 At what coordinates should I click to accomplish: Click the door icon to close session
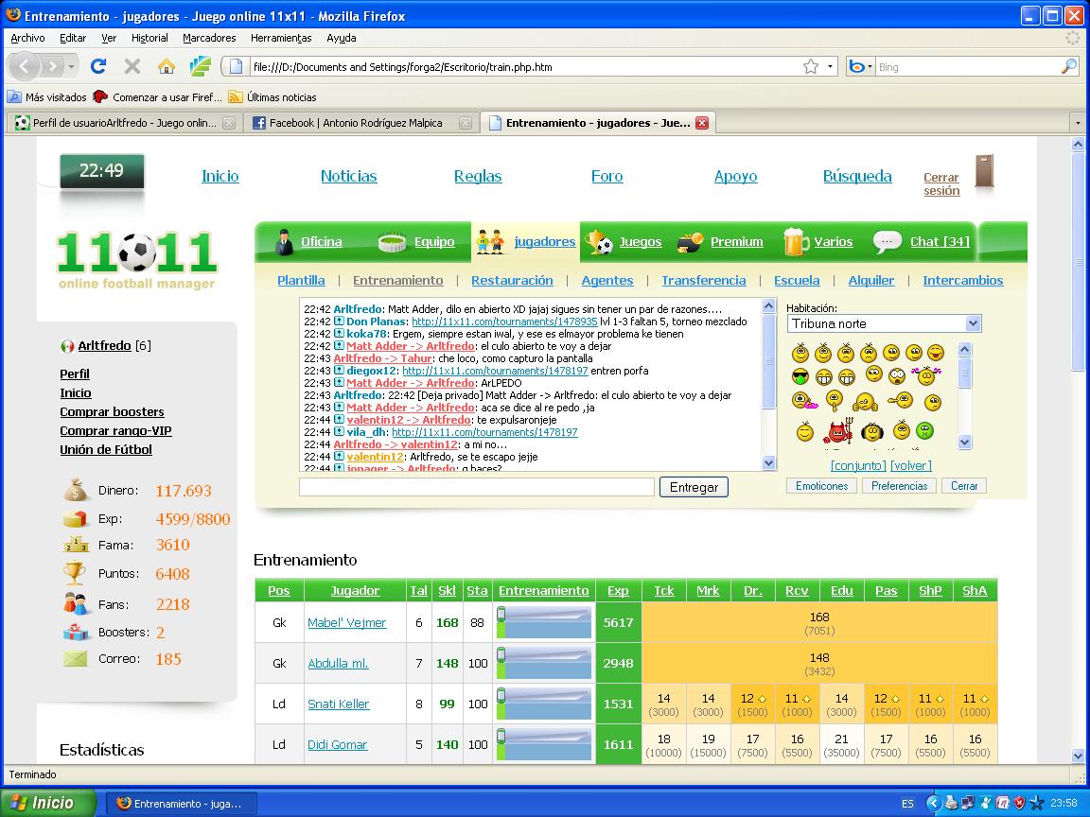point(984,172)
